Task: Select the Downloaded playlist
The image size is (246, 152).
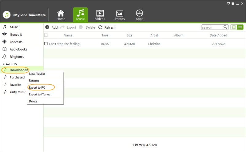Action: point(19,70)
